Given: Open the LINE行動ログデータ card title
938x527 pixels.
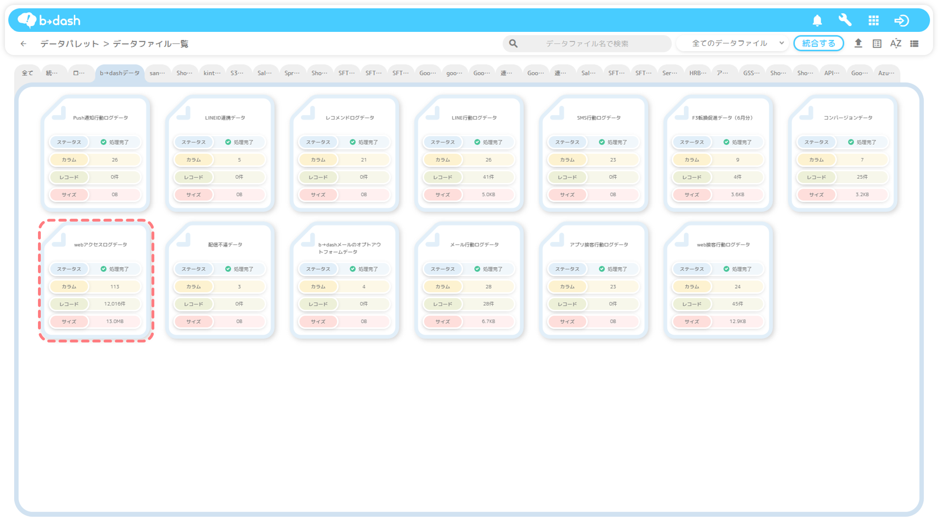Looking at the screenshot, I should [x=474, y=118].
